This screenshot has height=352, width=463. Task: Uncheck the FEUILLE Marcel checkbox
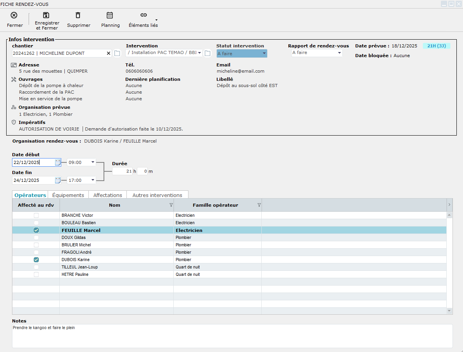pyautogui.click(x=36, y=230)
